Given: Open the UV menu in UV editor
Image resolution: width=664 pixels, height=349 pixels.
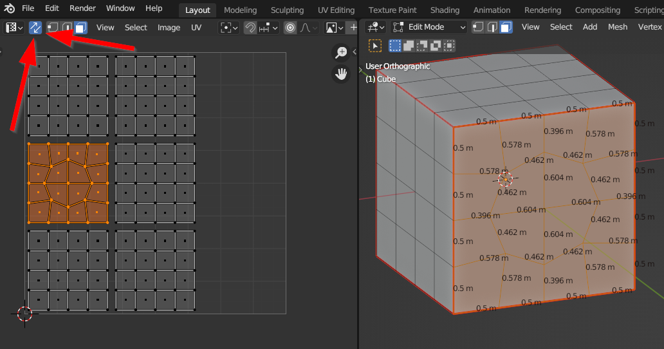Looking at the screenshot, I should (196, 28).
